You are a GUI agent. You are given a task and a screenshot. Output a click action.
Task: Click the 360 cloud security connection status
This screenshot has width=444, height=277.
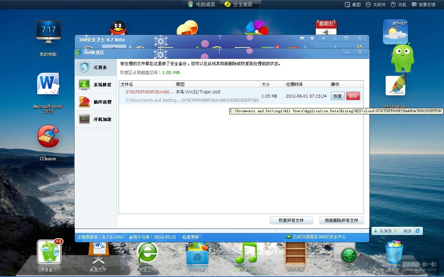pos(316,237)
